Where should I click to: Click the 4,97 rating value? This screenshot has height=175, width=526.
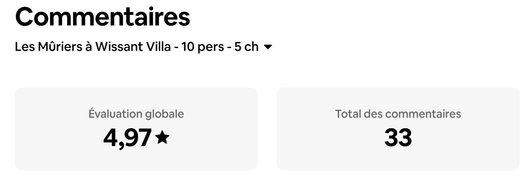pos(127,138)
